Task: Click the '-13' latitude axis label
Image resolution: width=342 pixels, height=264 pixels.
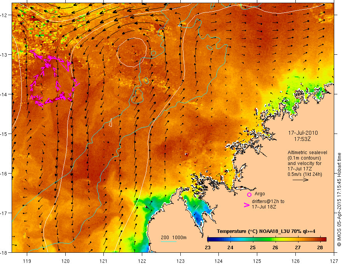Action: [x=4, y=55]
